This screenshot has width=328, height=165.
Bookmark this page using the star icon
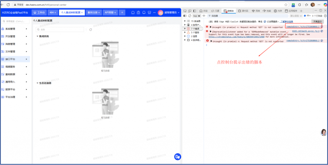pyautogui.click(x=286, y=5)
